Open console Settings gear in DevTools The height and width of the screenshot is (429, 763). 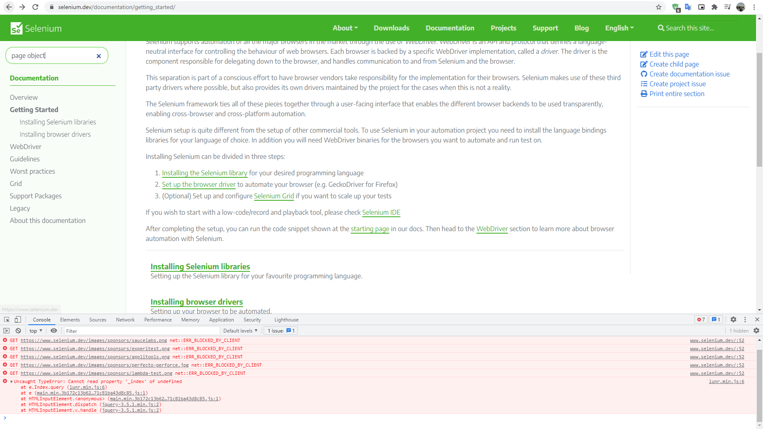(x=733, y=319)
